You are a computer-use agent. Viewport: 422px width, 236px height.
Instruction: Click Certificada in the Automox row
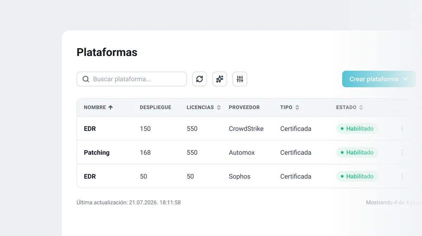[x=296, y=153]
